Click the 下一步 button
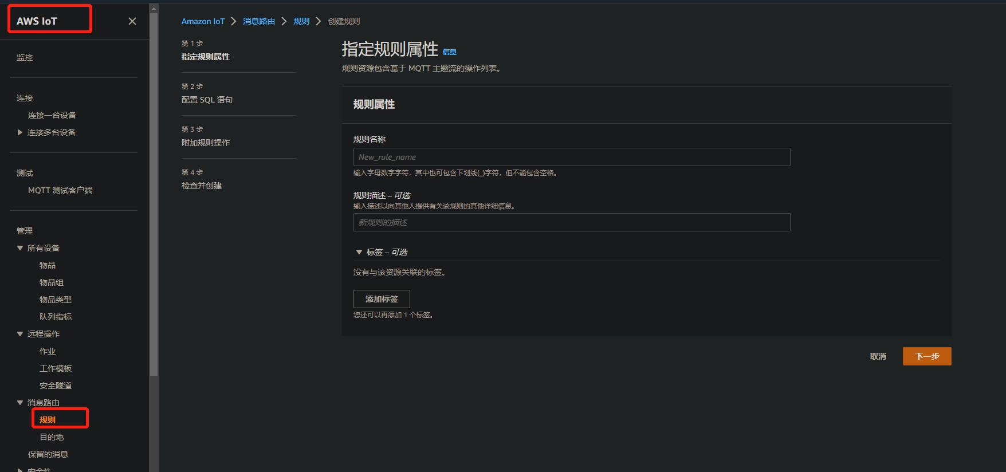Image resolution: width=1006 pixels, height=472 pixels. [927, 356]
